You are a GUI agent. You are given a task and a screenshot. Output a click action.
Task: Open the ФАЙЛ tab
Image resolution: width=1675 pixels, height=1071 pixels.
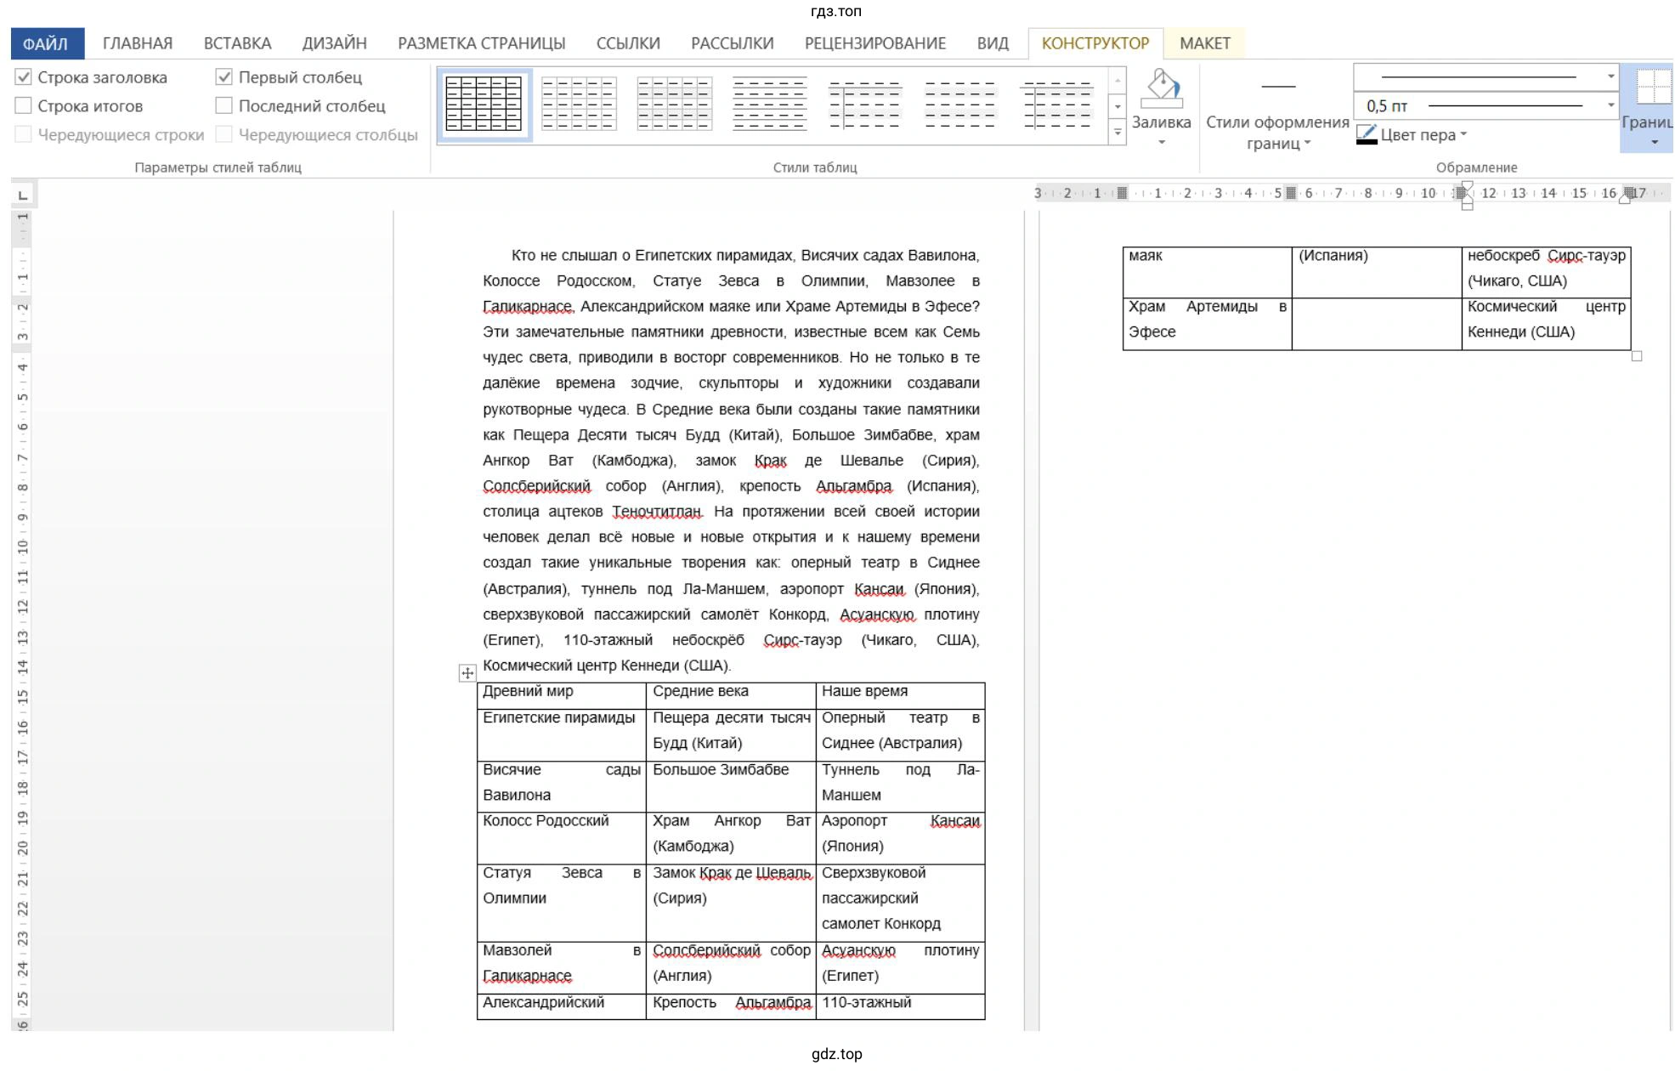[x=47, y=43]
